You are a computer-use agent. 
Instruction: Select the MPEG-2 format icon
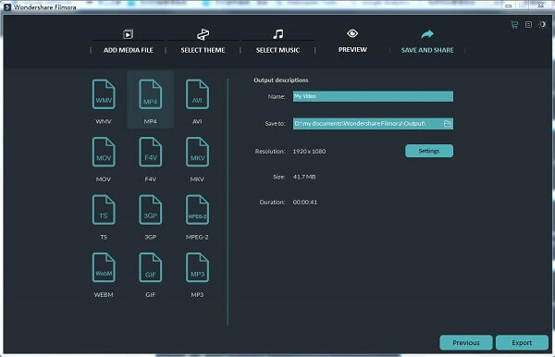[x=197, y=210]
